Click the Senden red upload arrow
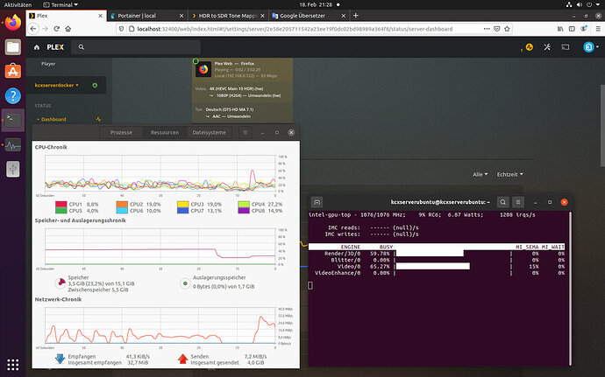Viewport: 605px width, 377px height. pos(182,360)
